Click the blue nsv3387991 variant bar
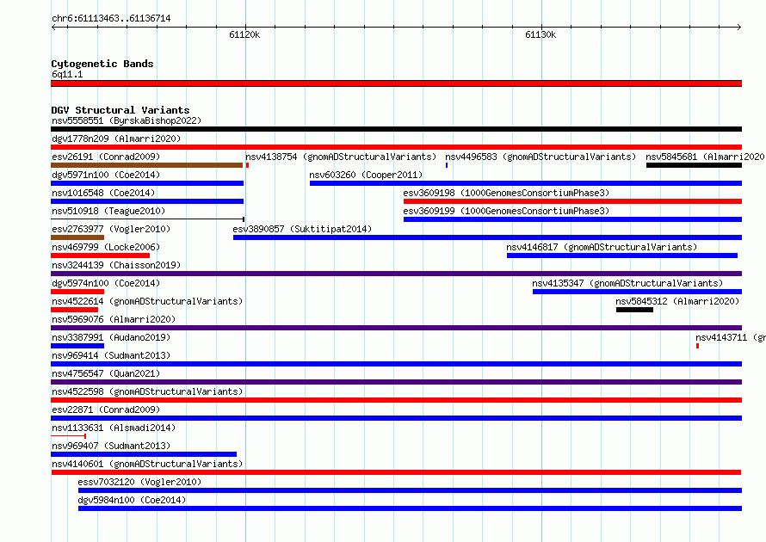 click(x=77, y=346)
